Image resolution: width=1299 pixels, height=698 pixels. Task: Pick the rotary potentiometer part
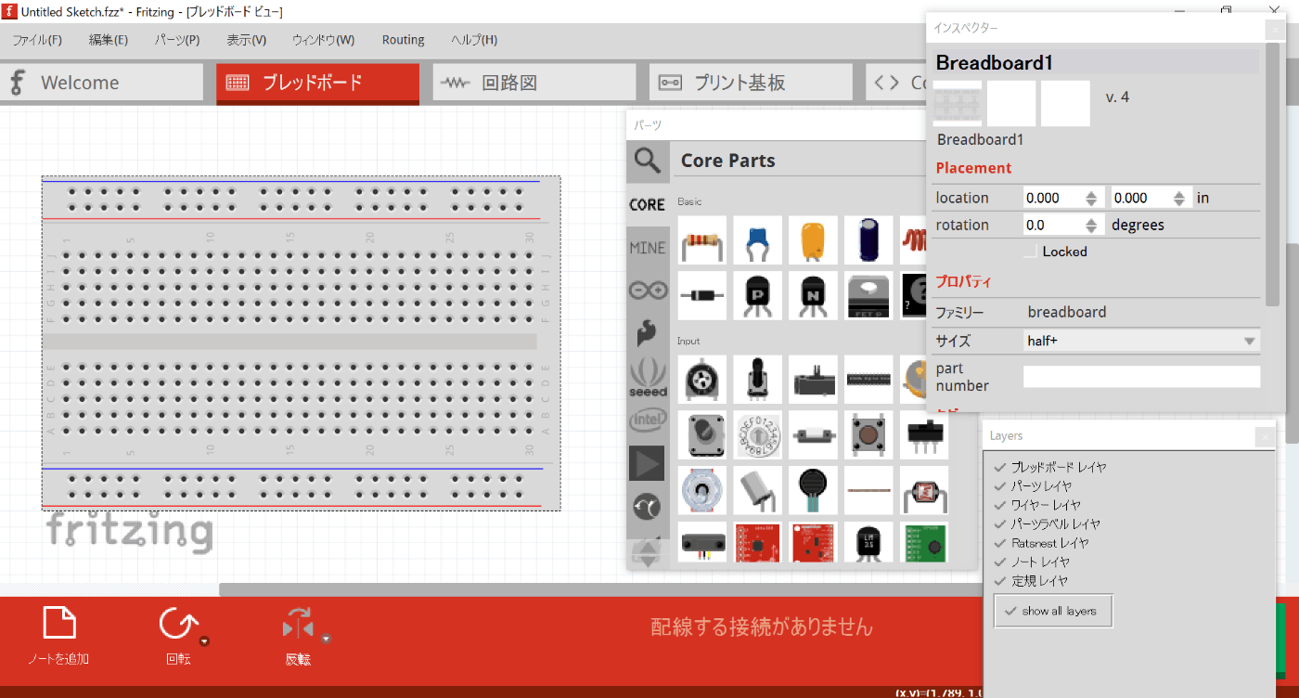point(758,380)
